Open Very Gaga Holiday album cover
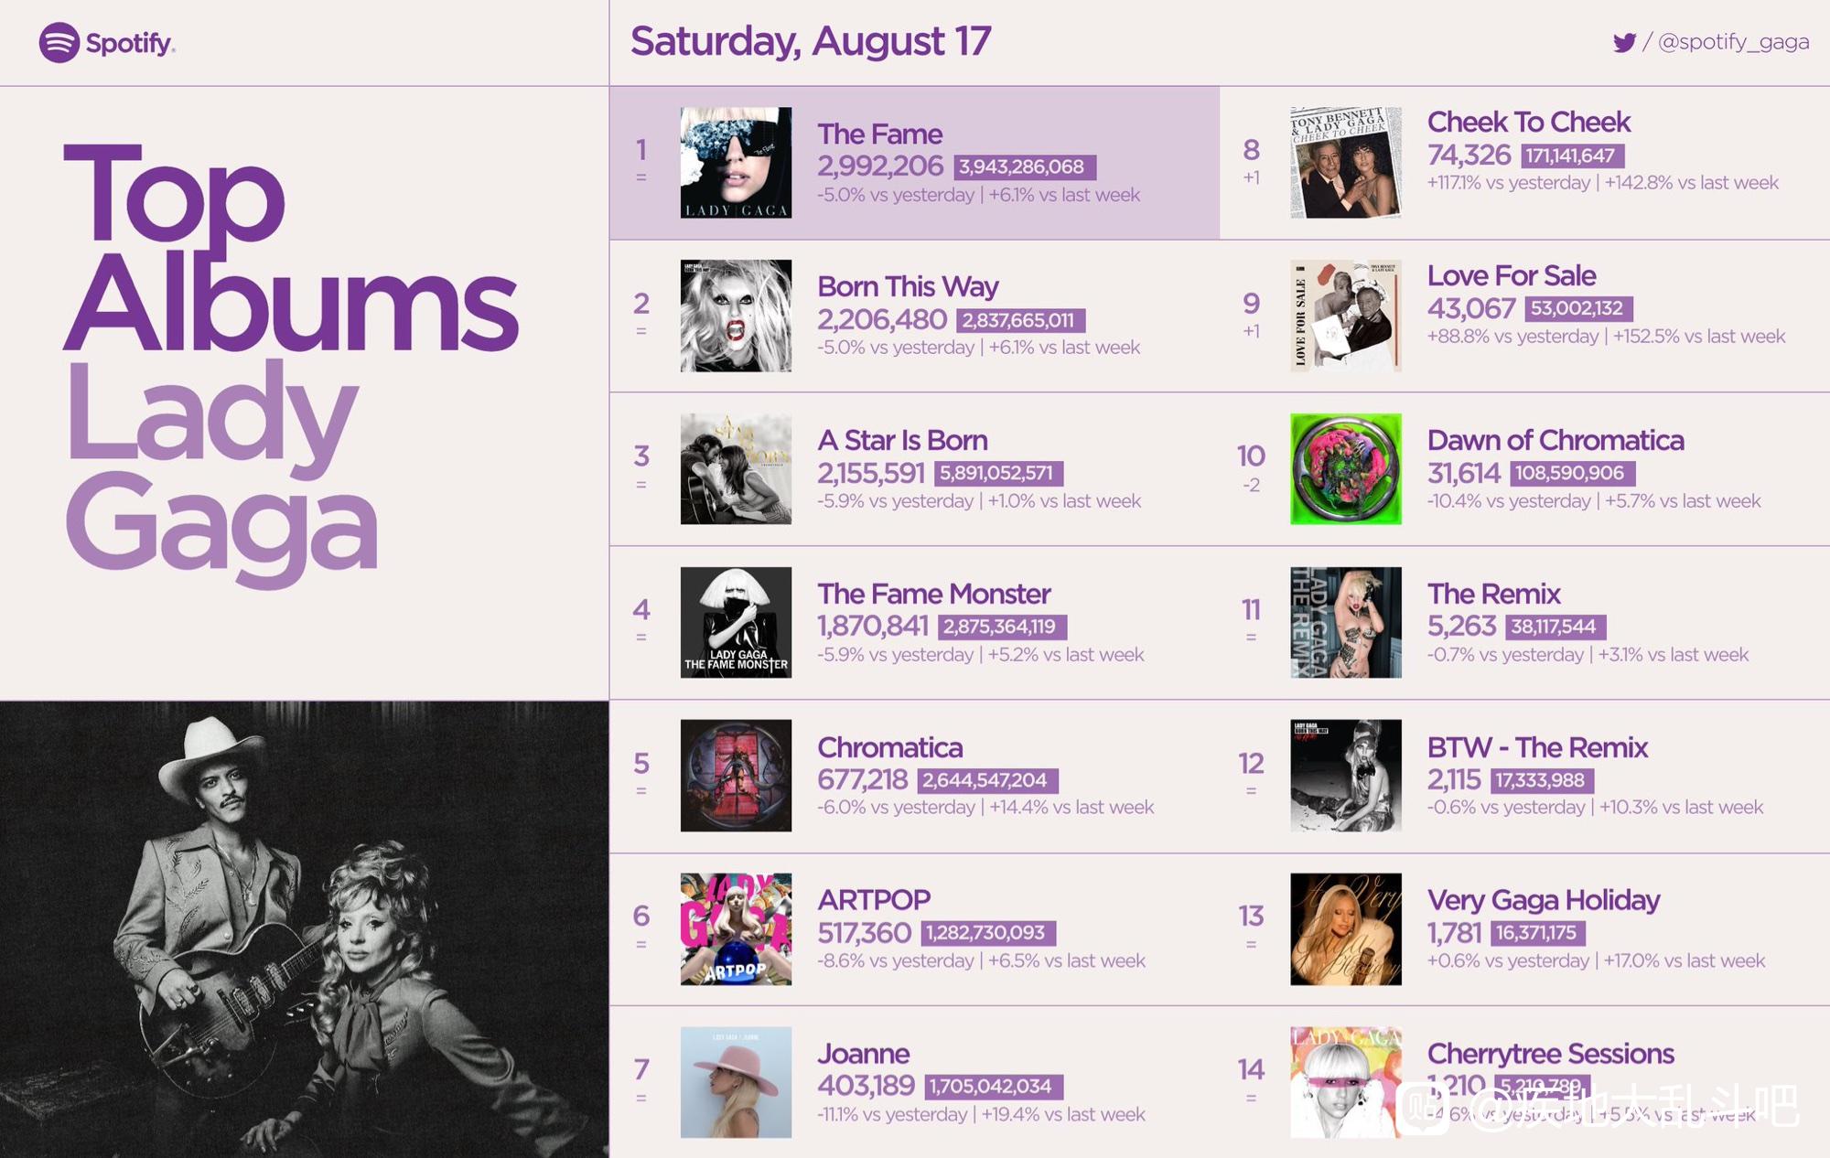 click(x=1346, y=928)
